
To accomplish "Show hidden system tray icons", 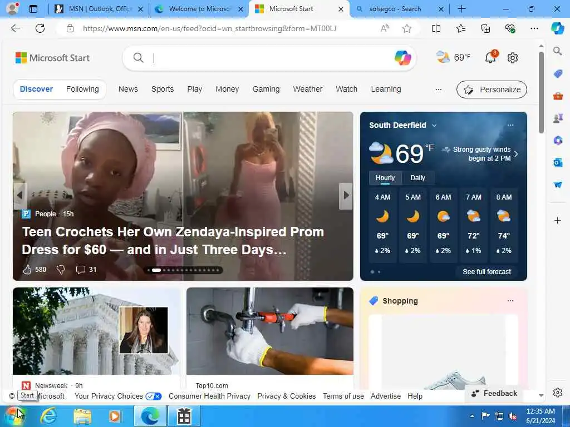I will [472, 416].
